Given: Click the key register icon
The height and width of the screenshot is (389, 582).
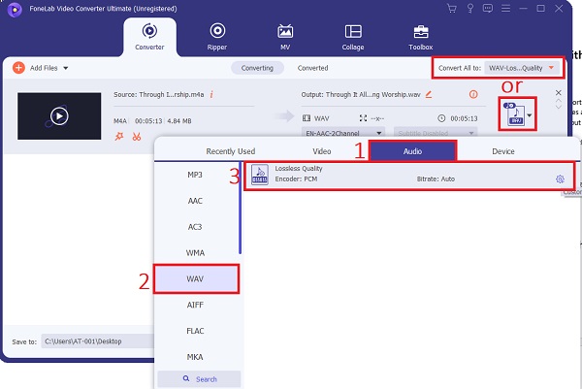Looking at the screenshot, I should coord(469,8).
